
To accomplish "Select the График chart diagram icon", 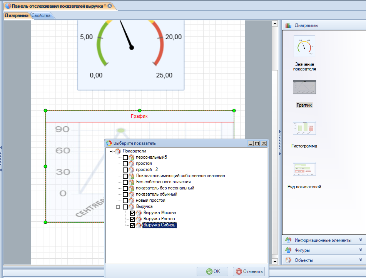I will [304, 87].
